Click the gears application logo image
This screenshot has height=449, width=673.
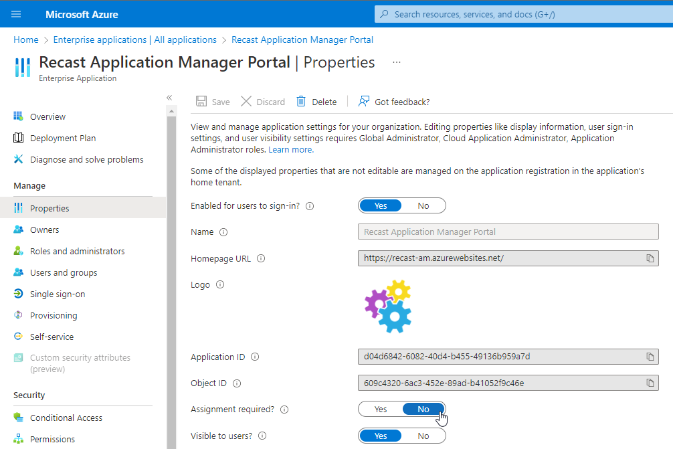click(x=388, y=306)
